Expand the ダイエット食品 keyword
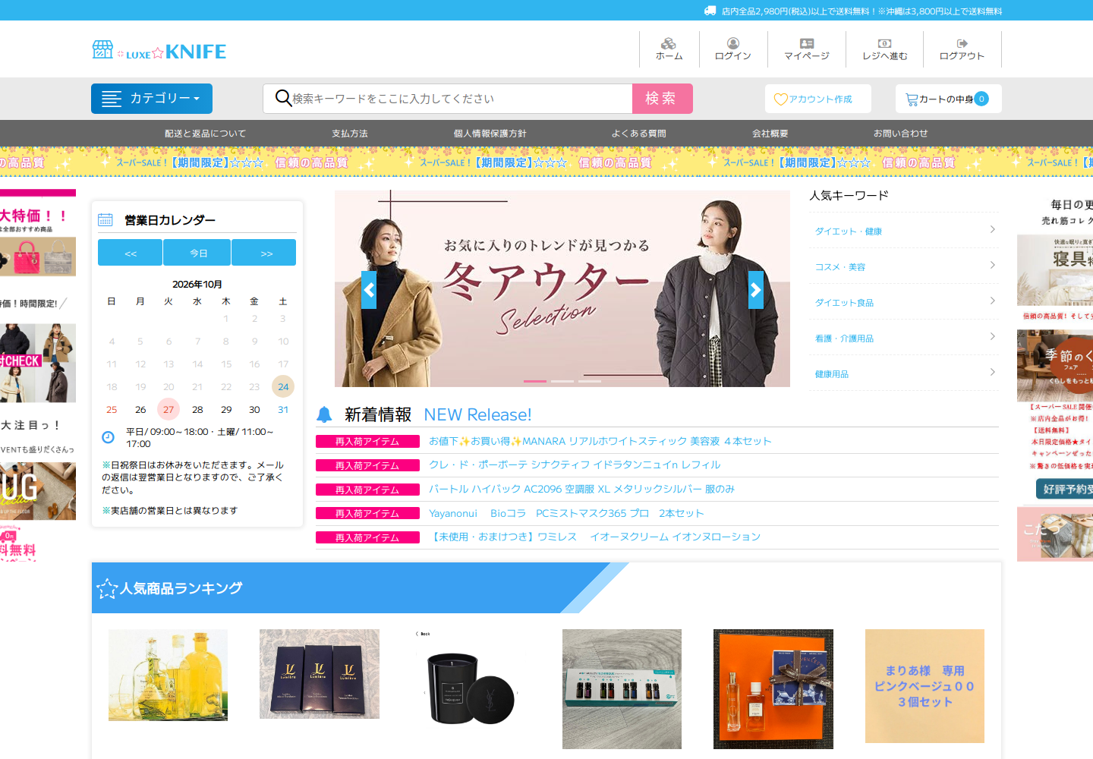 click(x=904, y=302)
